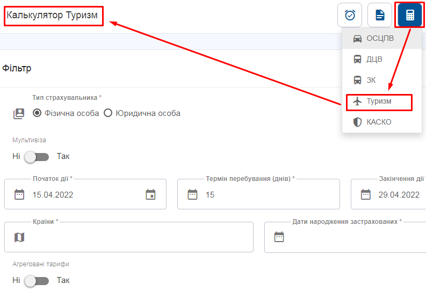This screenshot has width=426, height=291.
Task: Toggle the Агреговані тарифи switch
Action: pyautogui.click(x=37, y=281)
